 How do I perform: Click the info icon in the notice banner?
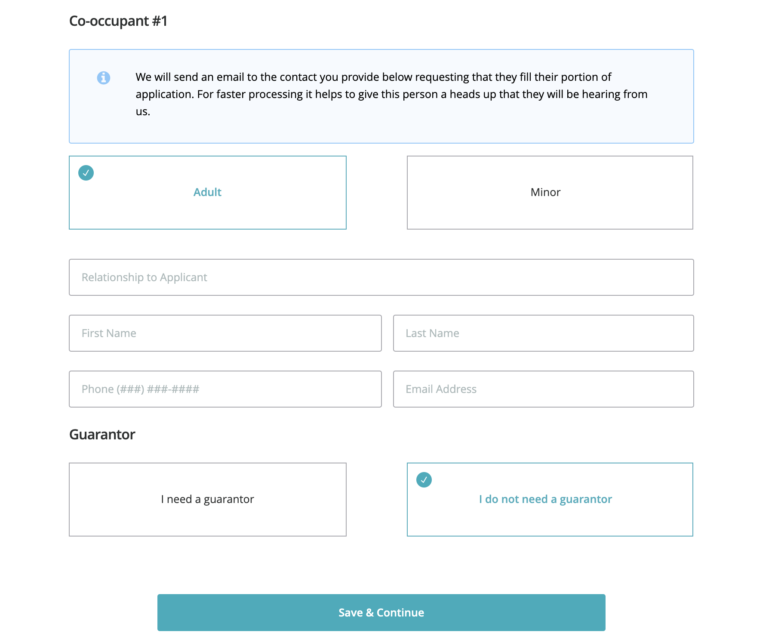103,78
